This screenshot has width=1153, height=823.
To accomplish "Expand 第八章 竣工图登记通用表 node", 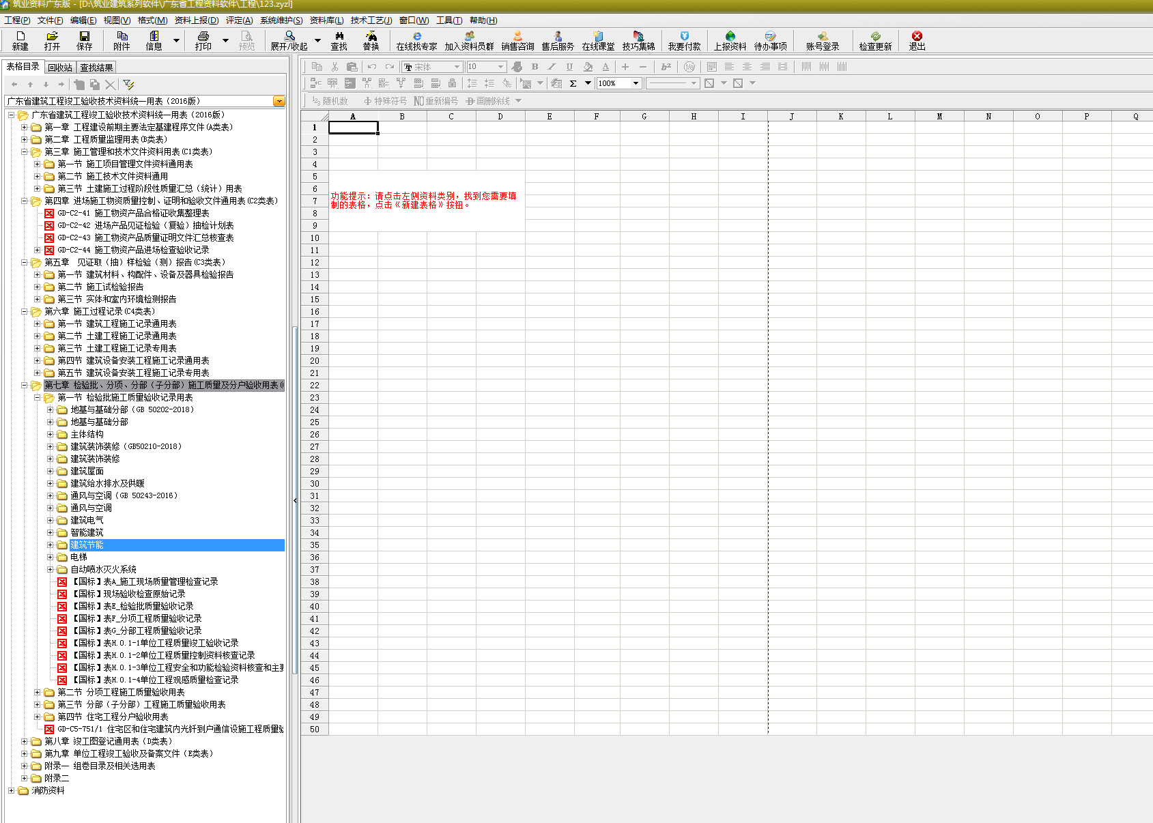I will (24, 742).
